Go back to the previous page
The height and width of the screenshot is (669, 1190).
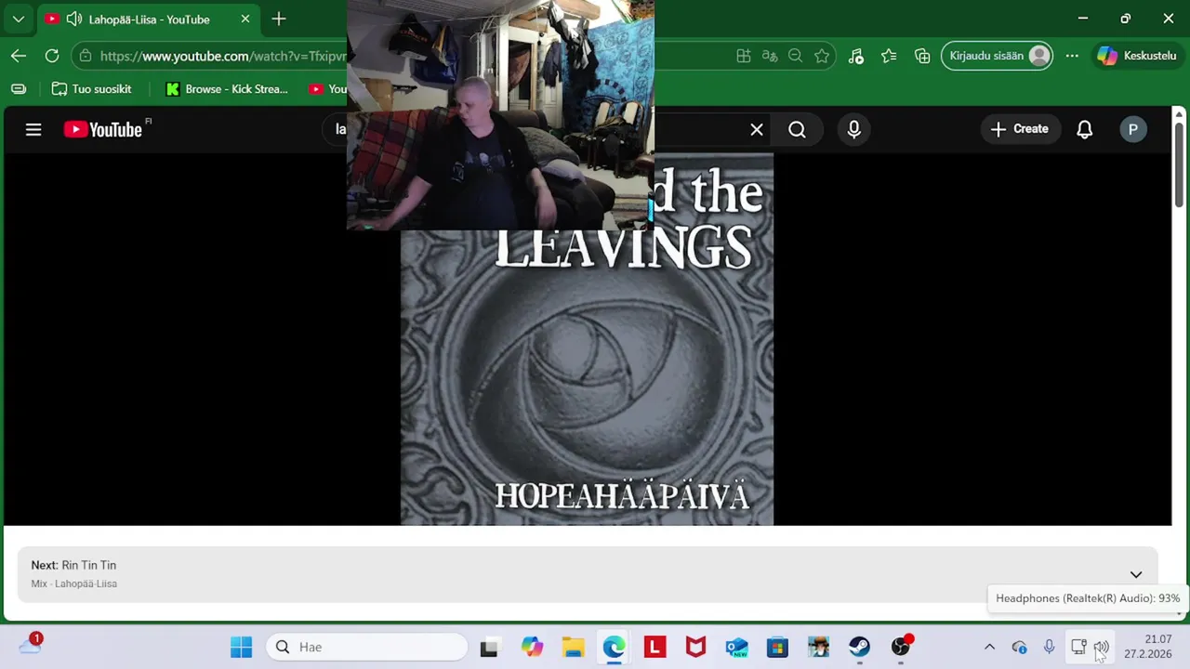click(19, 56)
